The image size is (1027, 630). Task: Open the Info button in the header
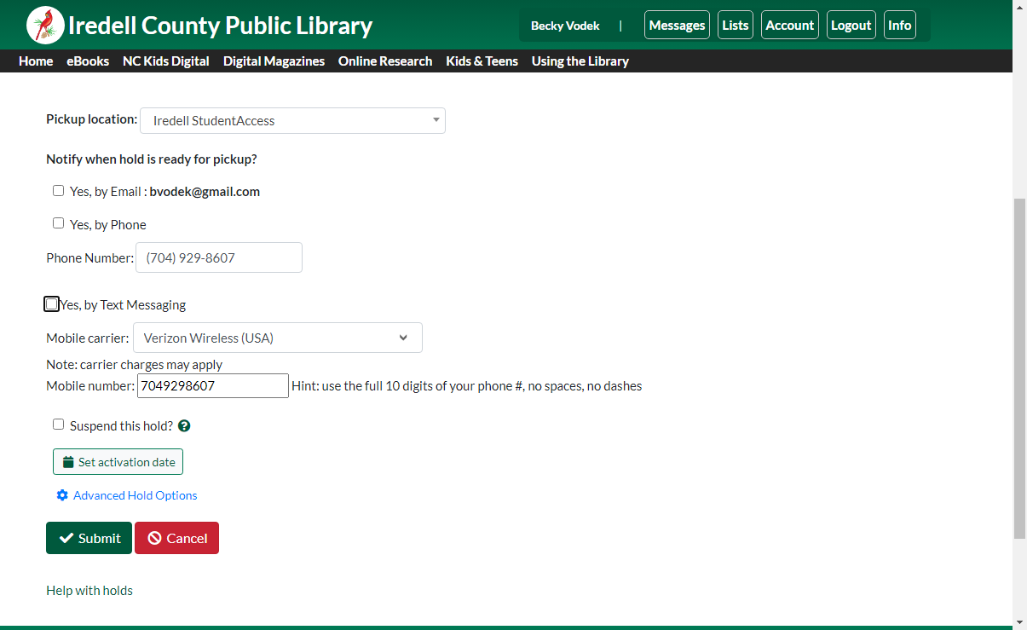point(900,26)
